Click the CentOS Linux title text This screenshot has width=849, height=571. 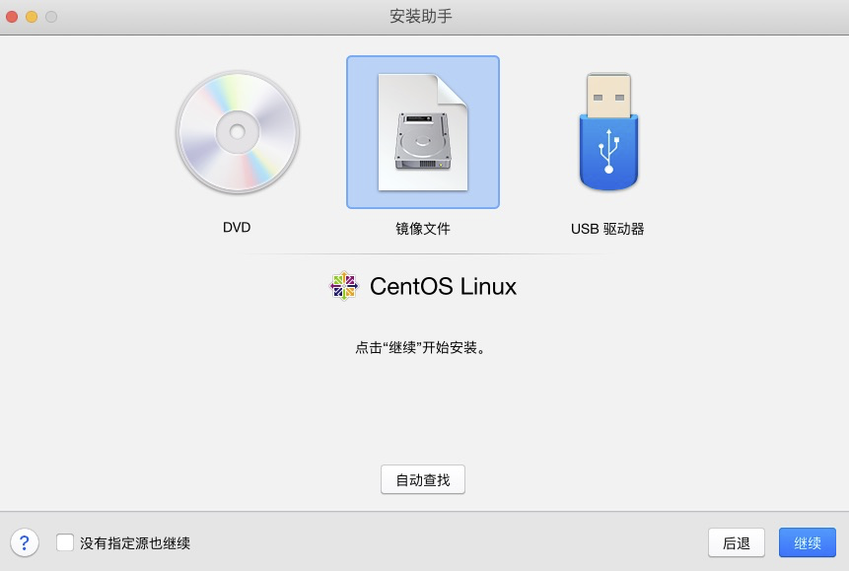443,286
